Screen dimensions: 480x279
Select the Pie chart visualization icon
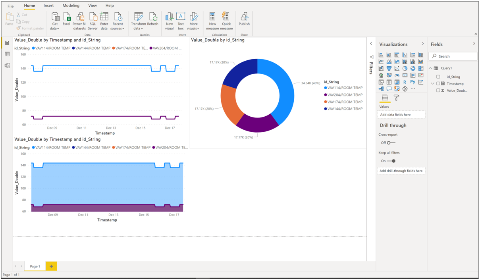tap(405, 68)
